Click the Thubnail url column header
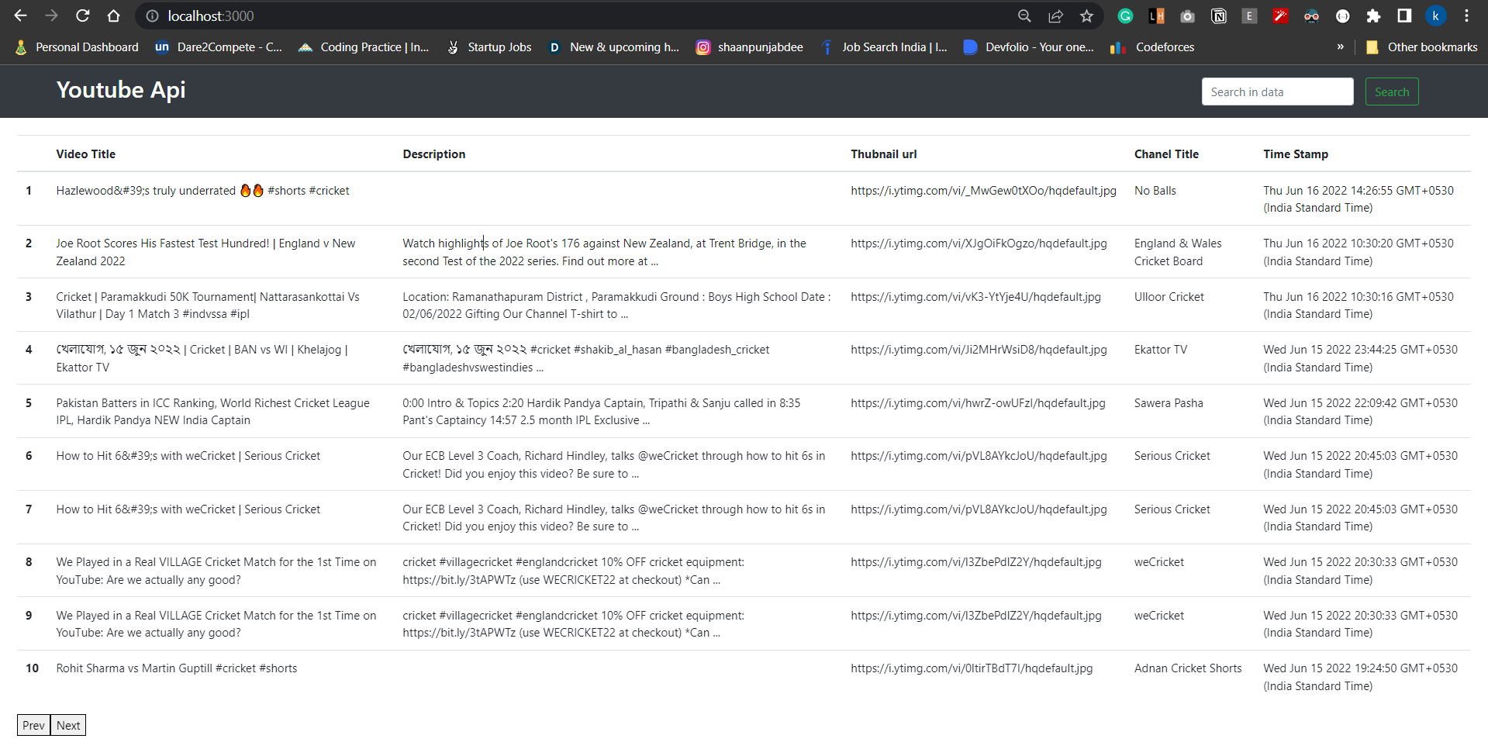 coord(883,154)
